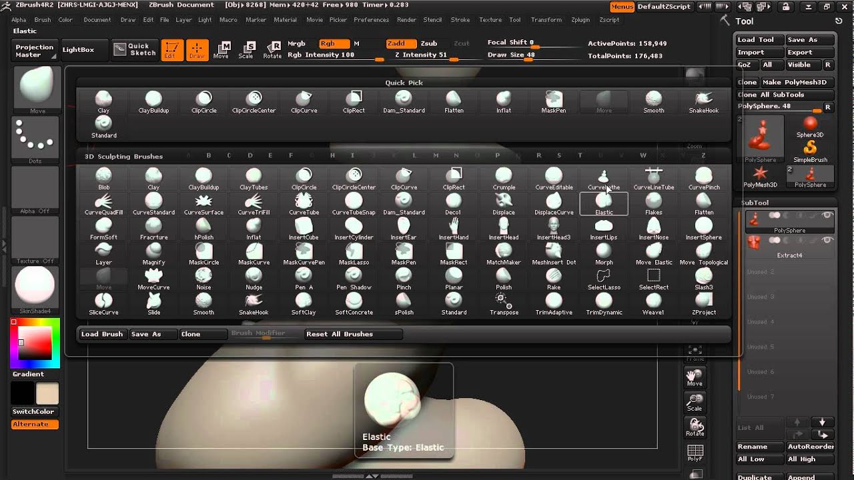The height and width of the screenshot is (480, 854).
Task: Choose the InsertHand brush
Action: click(454, 229)
